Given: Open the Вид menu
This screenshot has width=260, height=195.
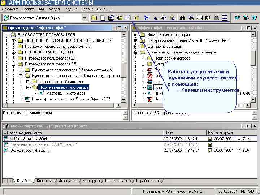Looking at the screenshot, I should click(x=41, y=9).
